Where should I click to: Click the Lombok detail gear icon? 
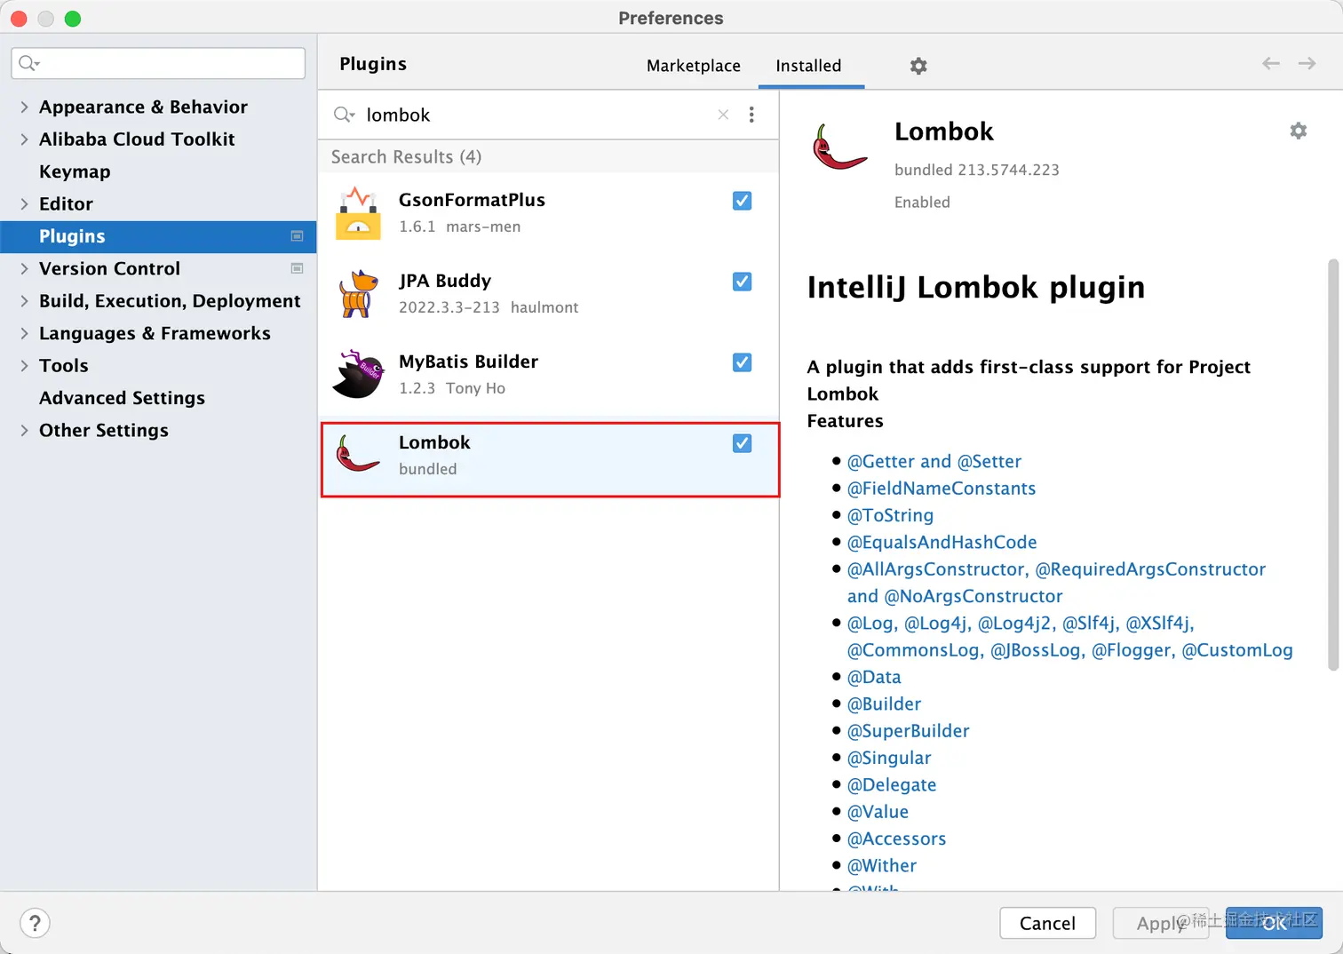(1299, 131)
